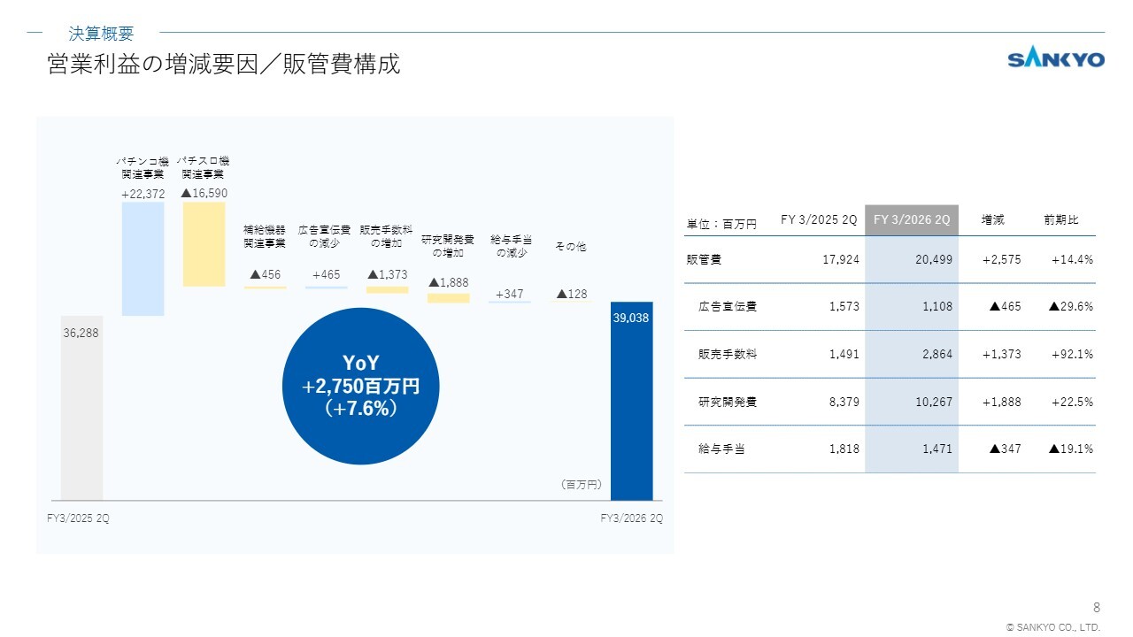
Task: Select the gray 36,288 bar
Action: click(81, 407)
